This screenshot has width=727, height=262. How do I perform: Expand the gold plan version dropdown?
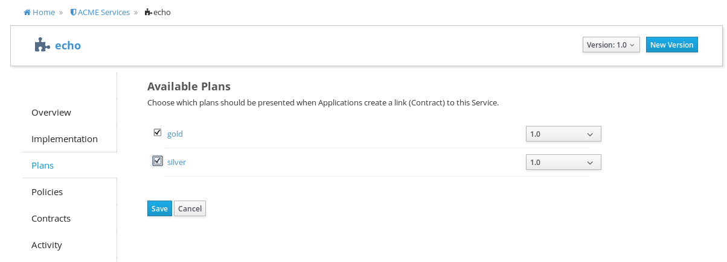(563, 134)
